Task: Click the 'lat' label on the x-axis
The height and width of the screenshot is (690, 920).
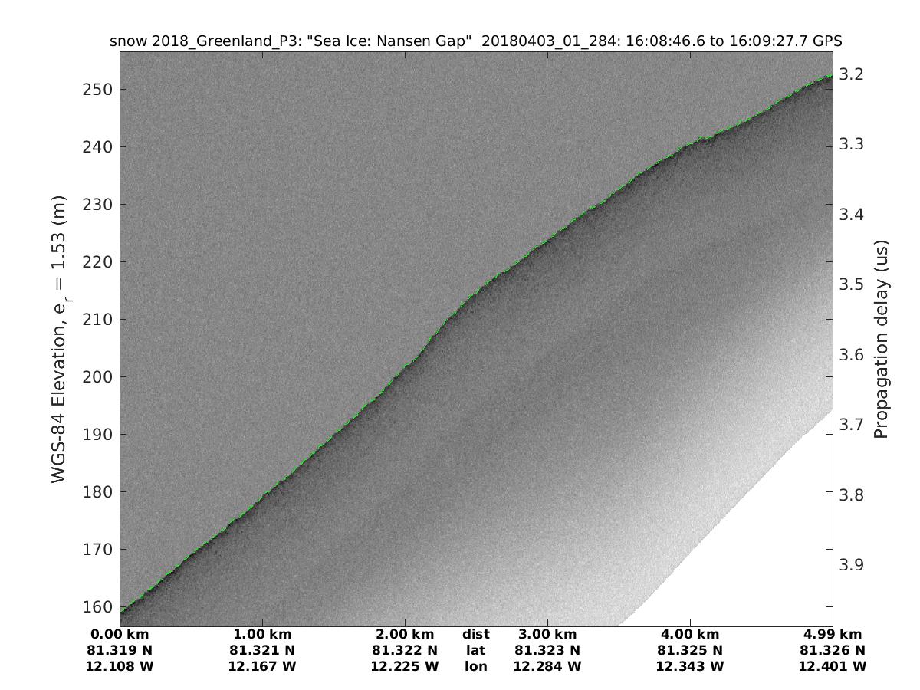Action: coord(475,650)
